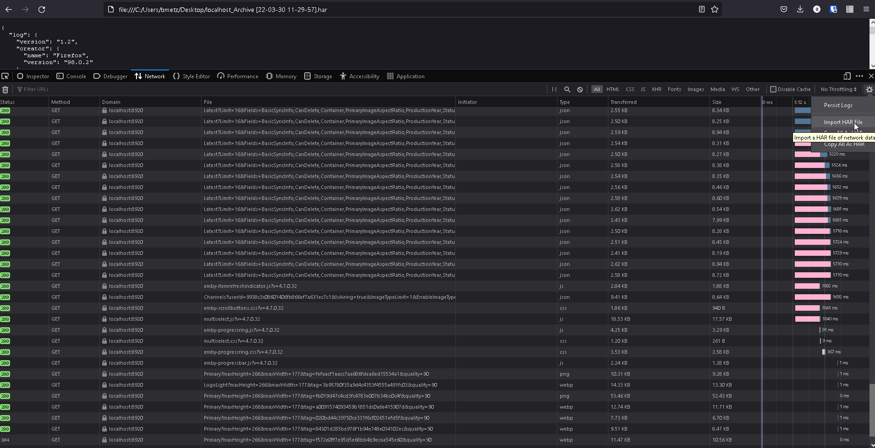Screen dimensions: 875x448
Task: Open network settings gear menu
Action: 869,90
